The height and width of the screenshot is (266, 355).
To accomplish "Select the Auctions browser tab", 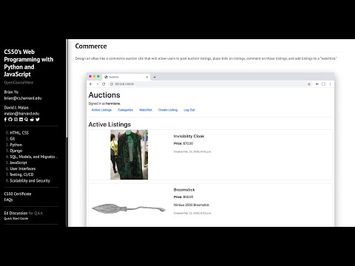I will [126, 77].
